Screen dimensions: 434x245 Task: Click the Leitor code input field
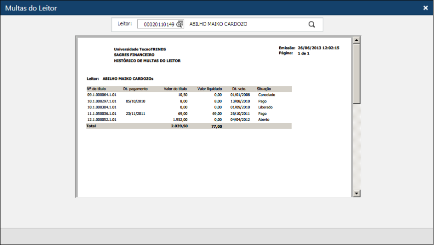pyautogui.click(x=156, y=24)
